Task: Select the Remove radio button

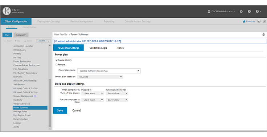Action: [x=56, y=65]
